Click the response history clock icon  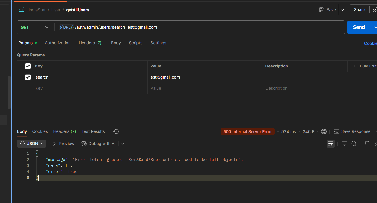click(116, 131)
